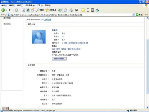Click the Windows flag logo throbber
149x112 pixels.
point(146,5)
